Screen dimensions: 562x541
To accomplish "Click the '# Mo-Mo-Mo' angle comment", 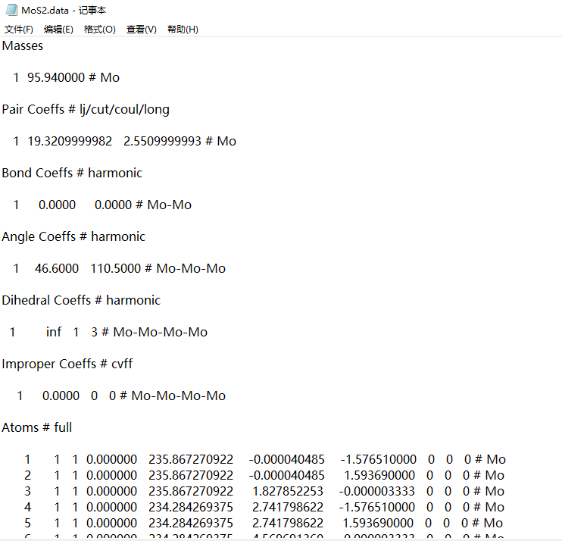I will coord(186,268).
